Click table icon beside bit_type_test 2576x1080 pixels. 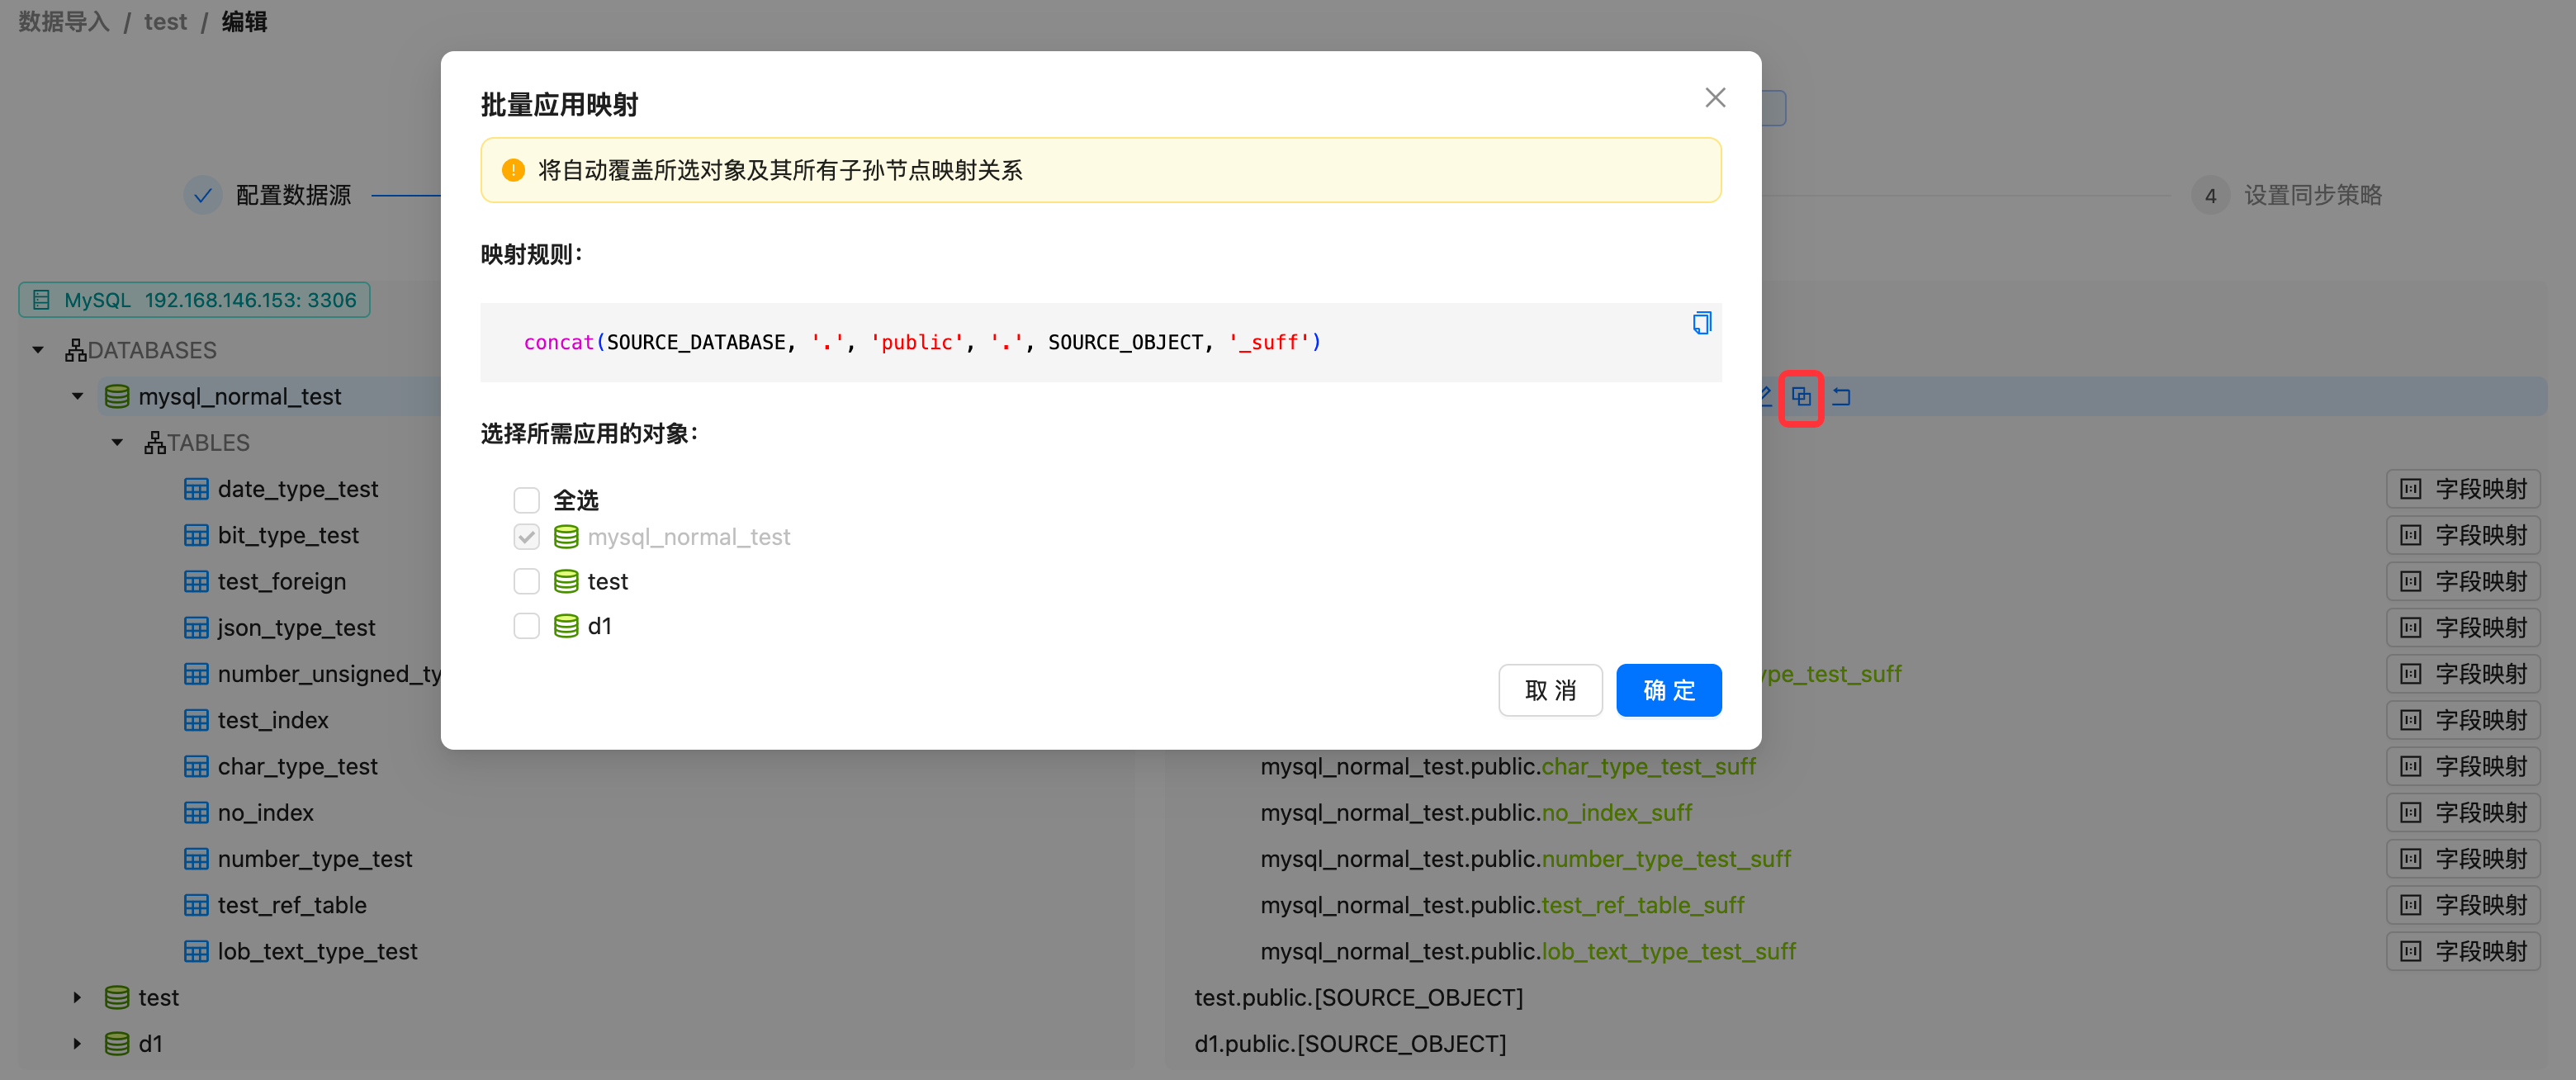click(196, 535)
